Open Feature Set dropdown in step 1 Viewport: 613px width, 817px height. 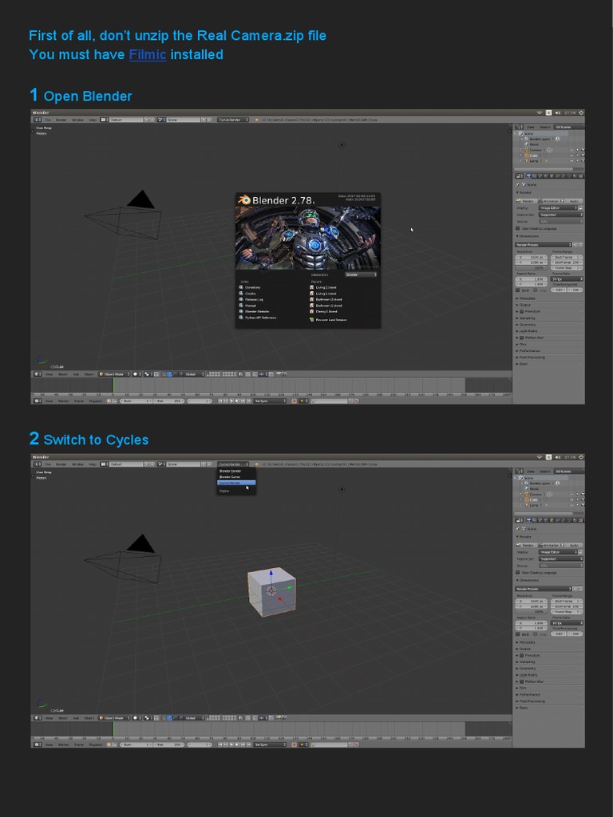tap(560, 215)
